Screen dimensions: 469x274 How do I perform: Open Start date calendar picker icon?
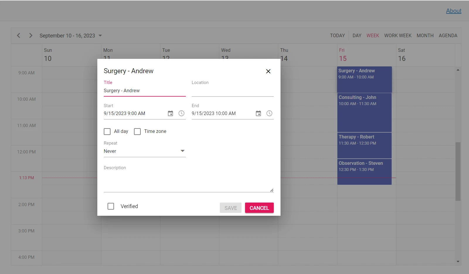pyautogui.click(x=170, y=113)
